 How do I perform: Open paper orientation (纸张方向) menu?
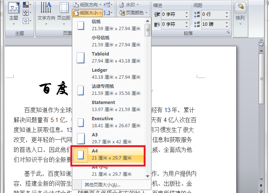pyautogui.click(x=87, y=5)
